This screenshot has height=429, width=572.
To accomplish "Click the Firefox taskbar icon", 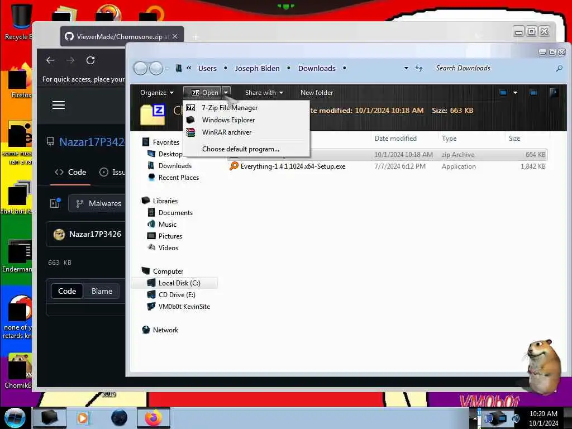I will [x=154, y=418].
